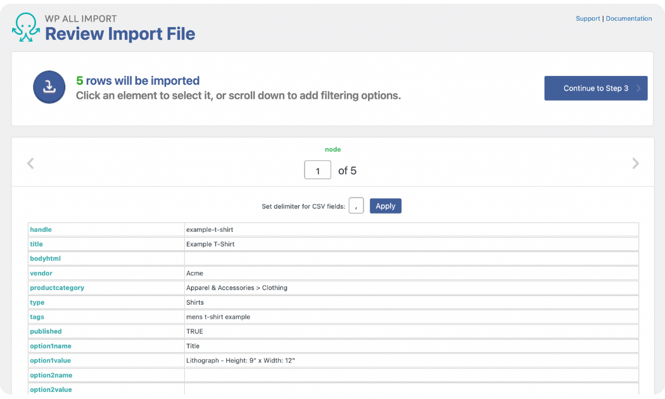
Task: Select the handle element
Action: (40, 229)
